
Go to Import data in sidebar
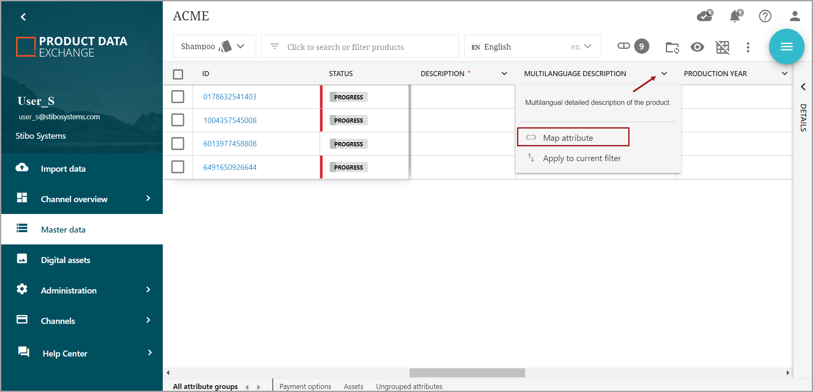click(x=63, y=169)
